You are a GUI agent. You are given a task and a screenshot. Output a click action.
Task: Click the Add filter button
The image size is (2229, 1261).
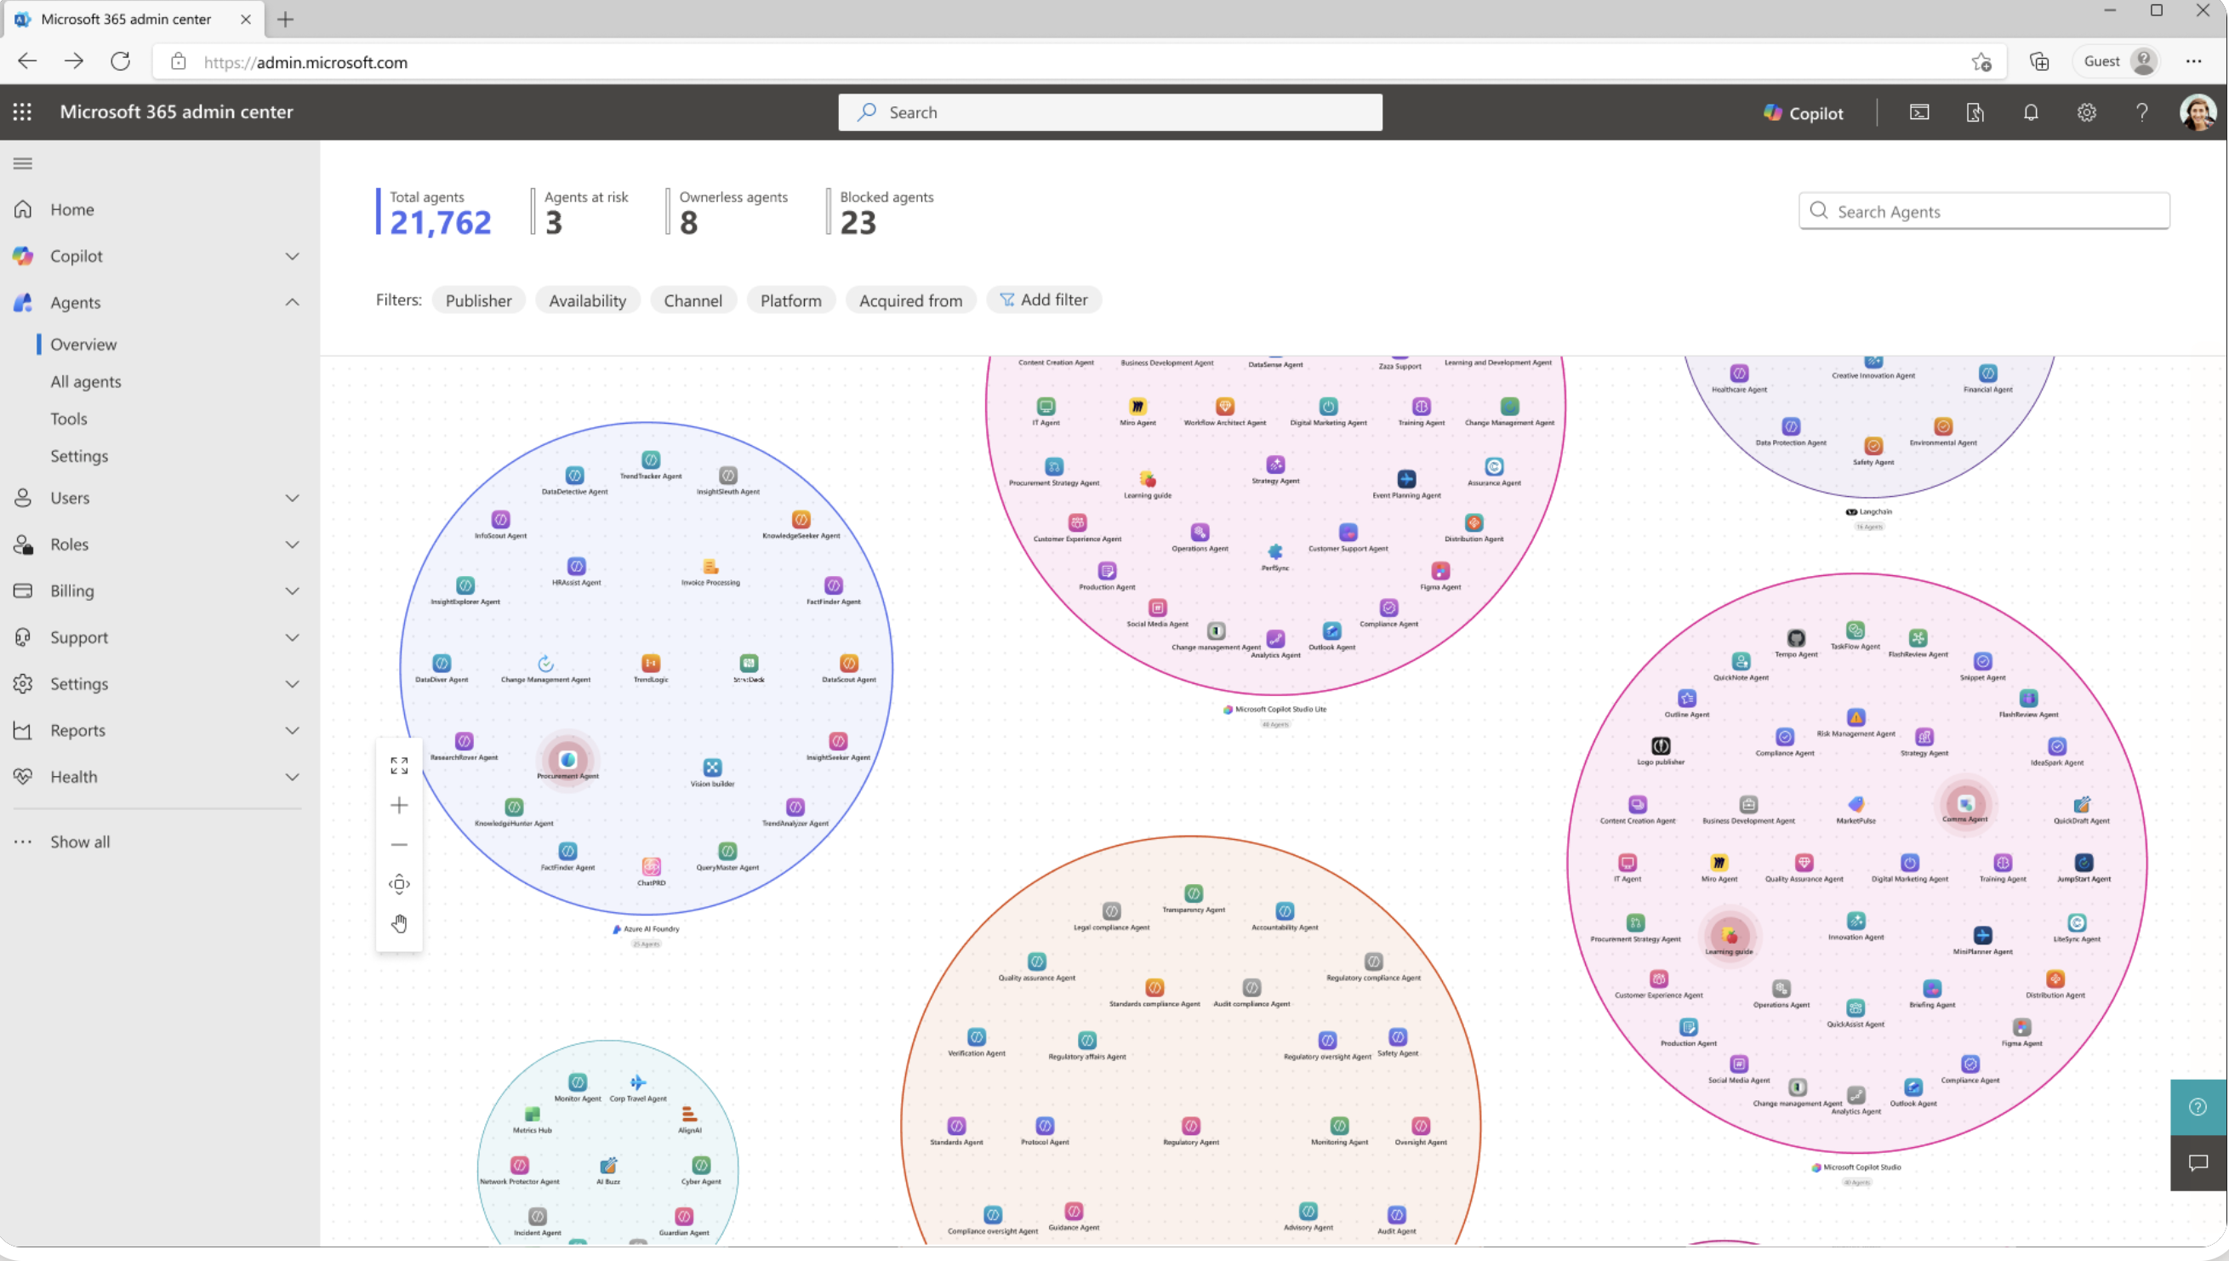click(1045, 300)
